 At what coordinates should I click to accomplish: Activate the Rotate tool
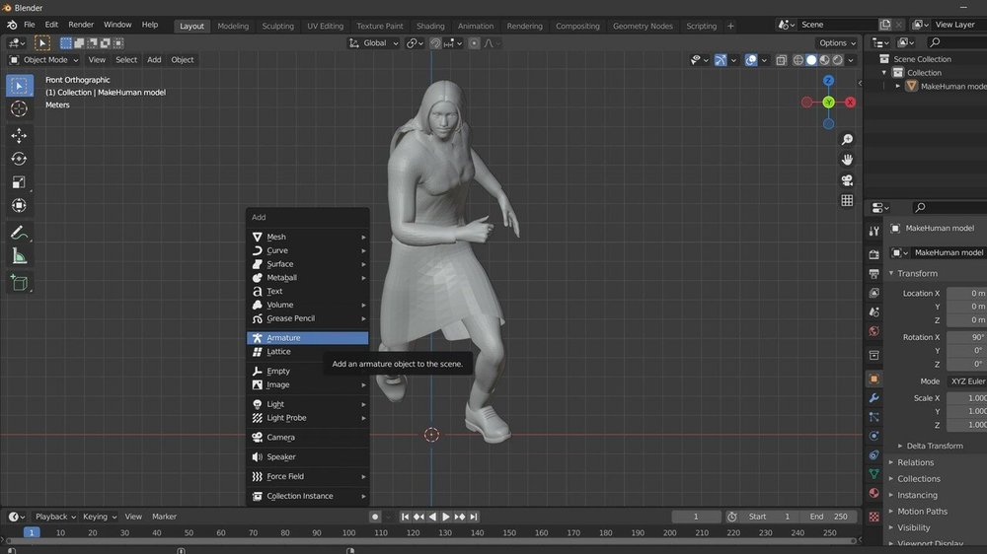[19, 159]
